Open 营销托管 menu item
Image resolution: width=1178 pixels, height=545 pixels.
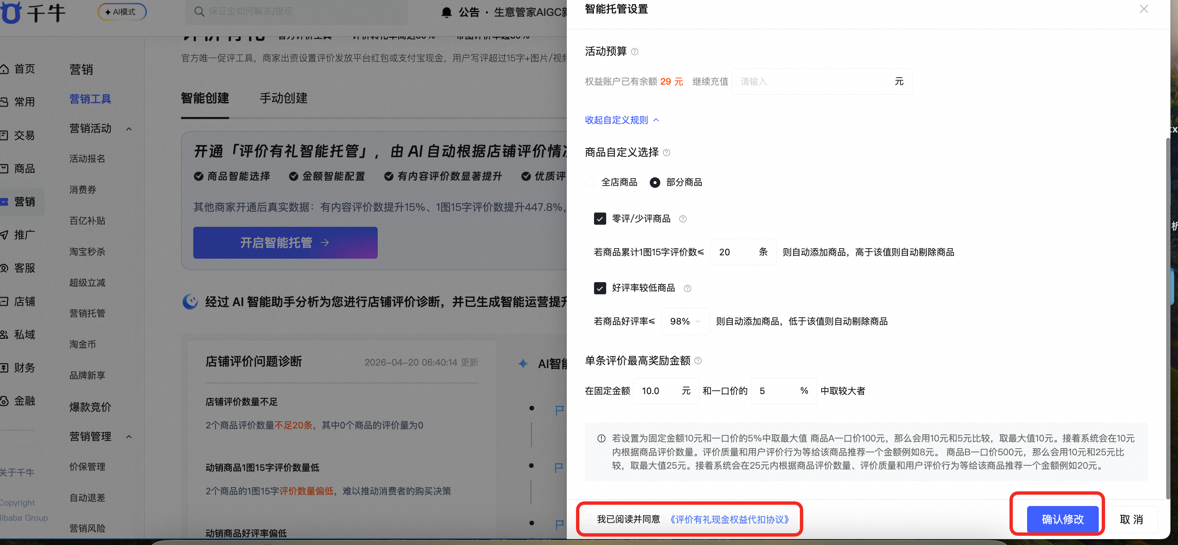[87, 314]
